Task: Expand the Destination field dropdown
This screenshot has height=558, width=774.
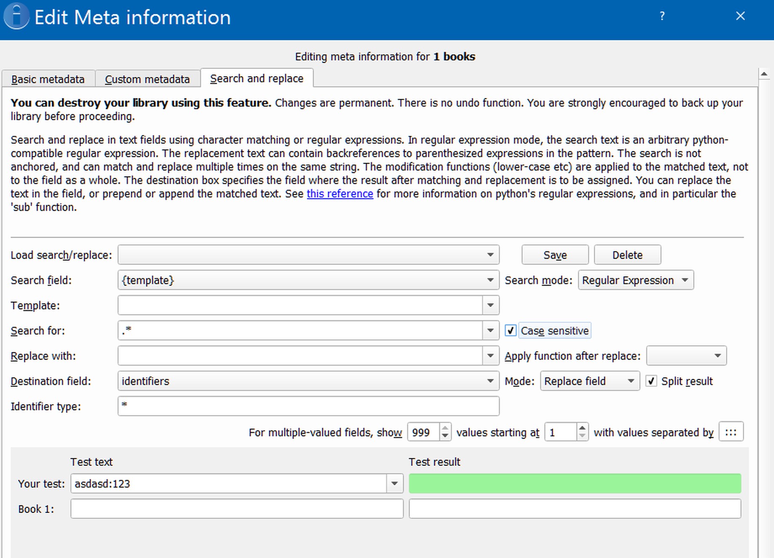Action: click(490, 381)
